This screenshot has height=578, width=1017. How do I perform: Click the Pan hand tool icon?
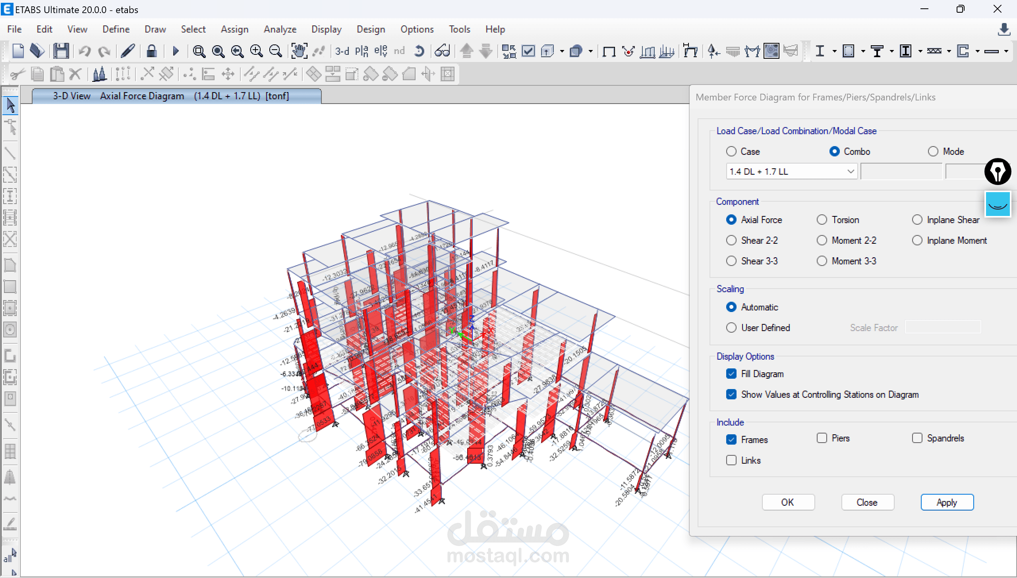tap(299, 51)
